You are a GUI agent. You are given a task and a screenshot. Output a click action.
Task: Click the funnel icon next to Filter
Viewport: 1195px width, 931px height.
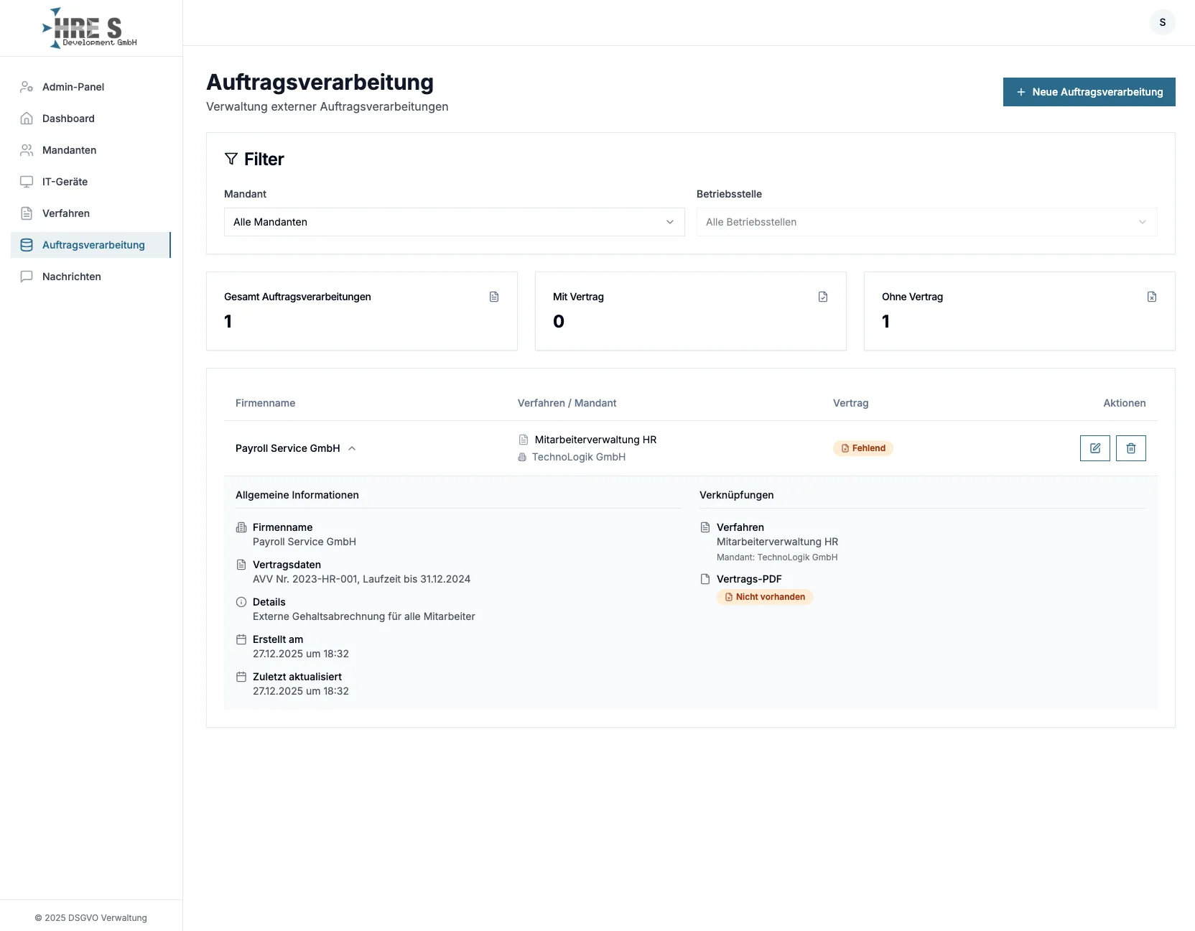231,159
